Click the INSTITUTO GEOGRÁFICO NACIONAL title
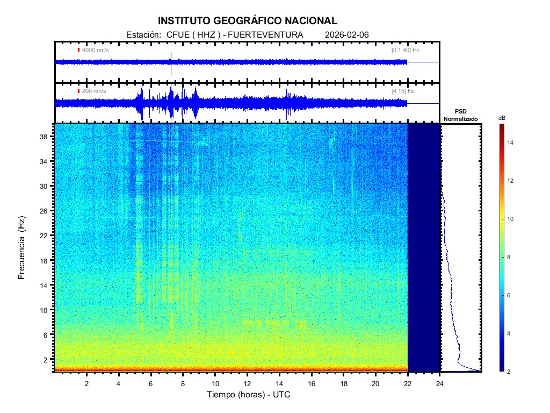 (248, 21)
